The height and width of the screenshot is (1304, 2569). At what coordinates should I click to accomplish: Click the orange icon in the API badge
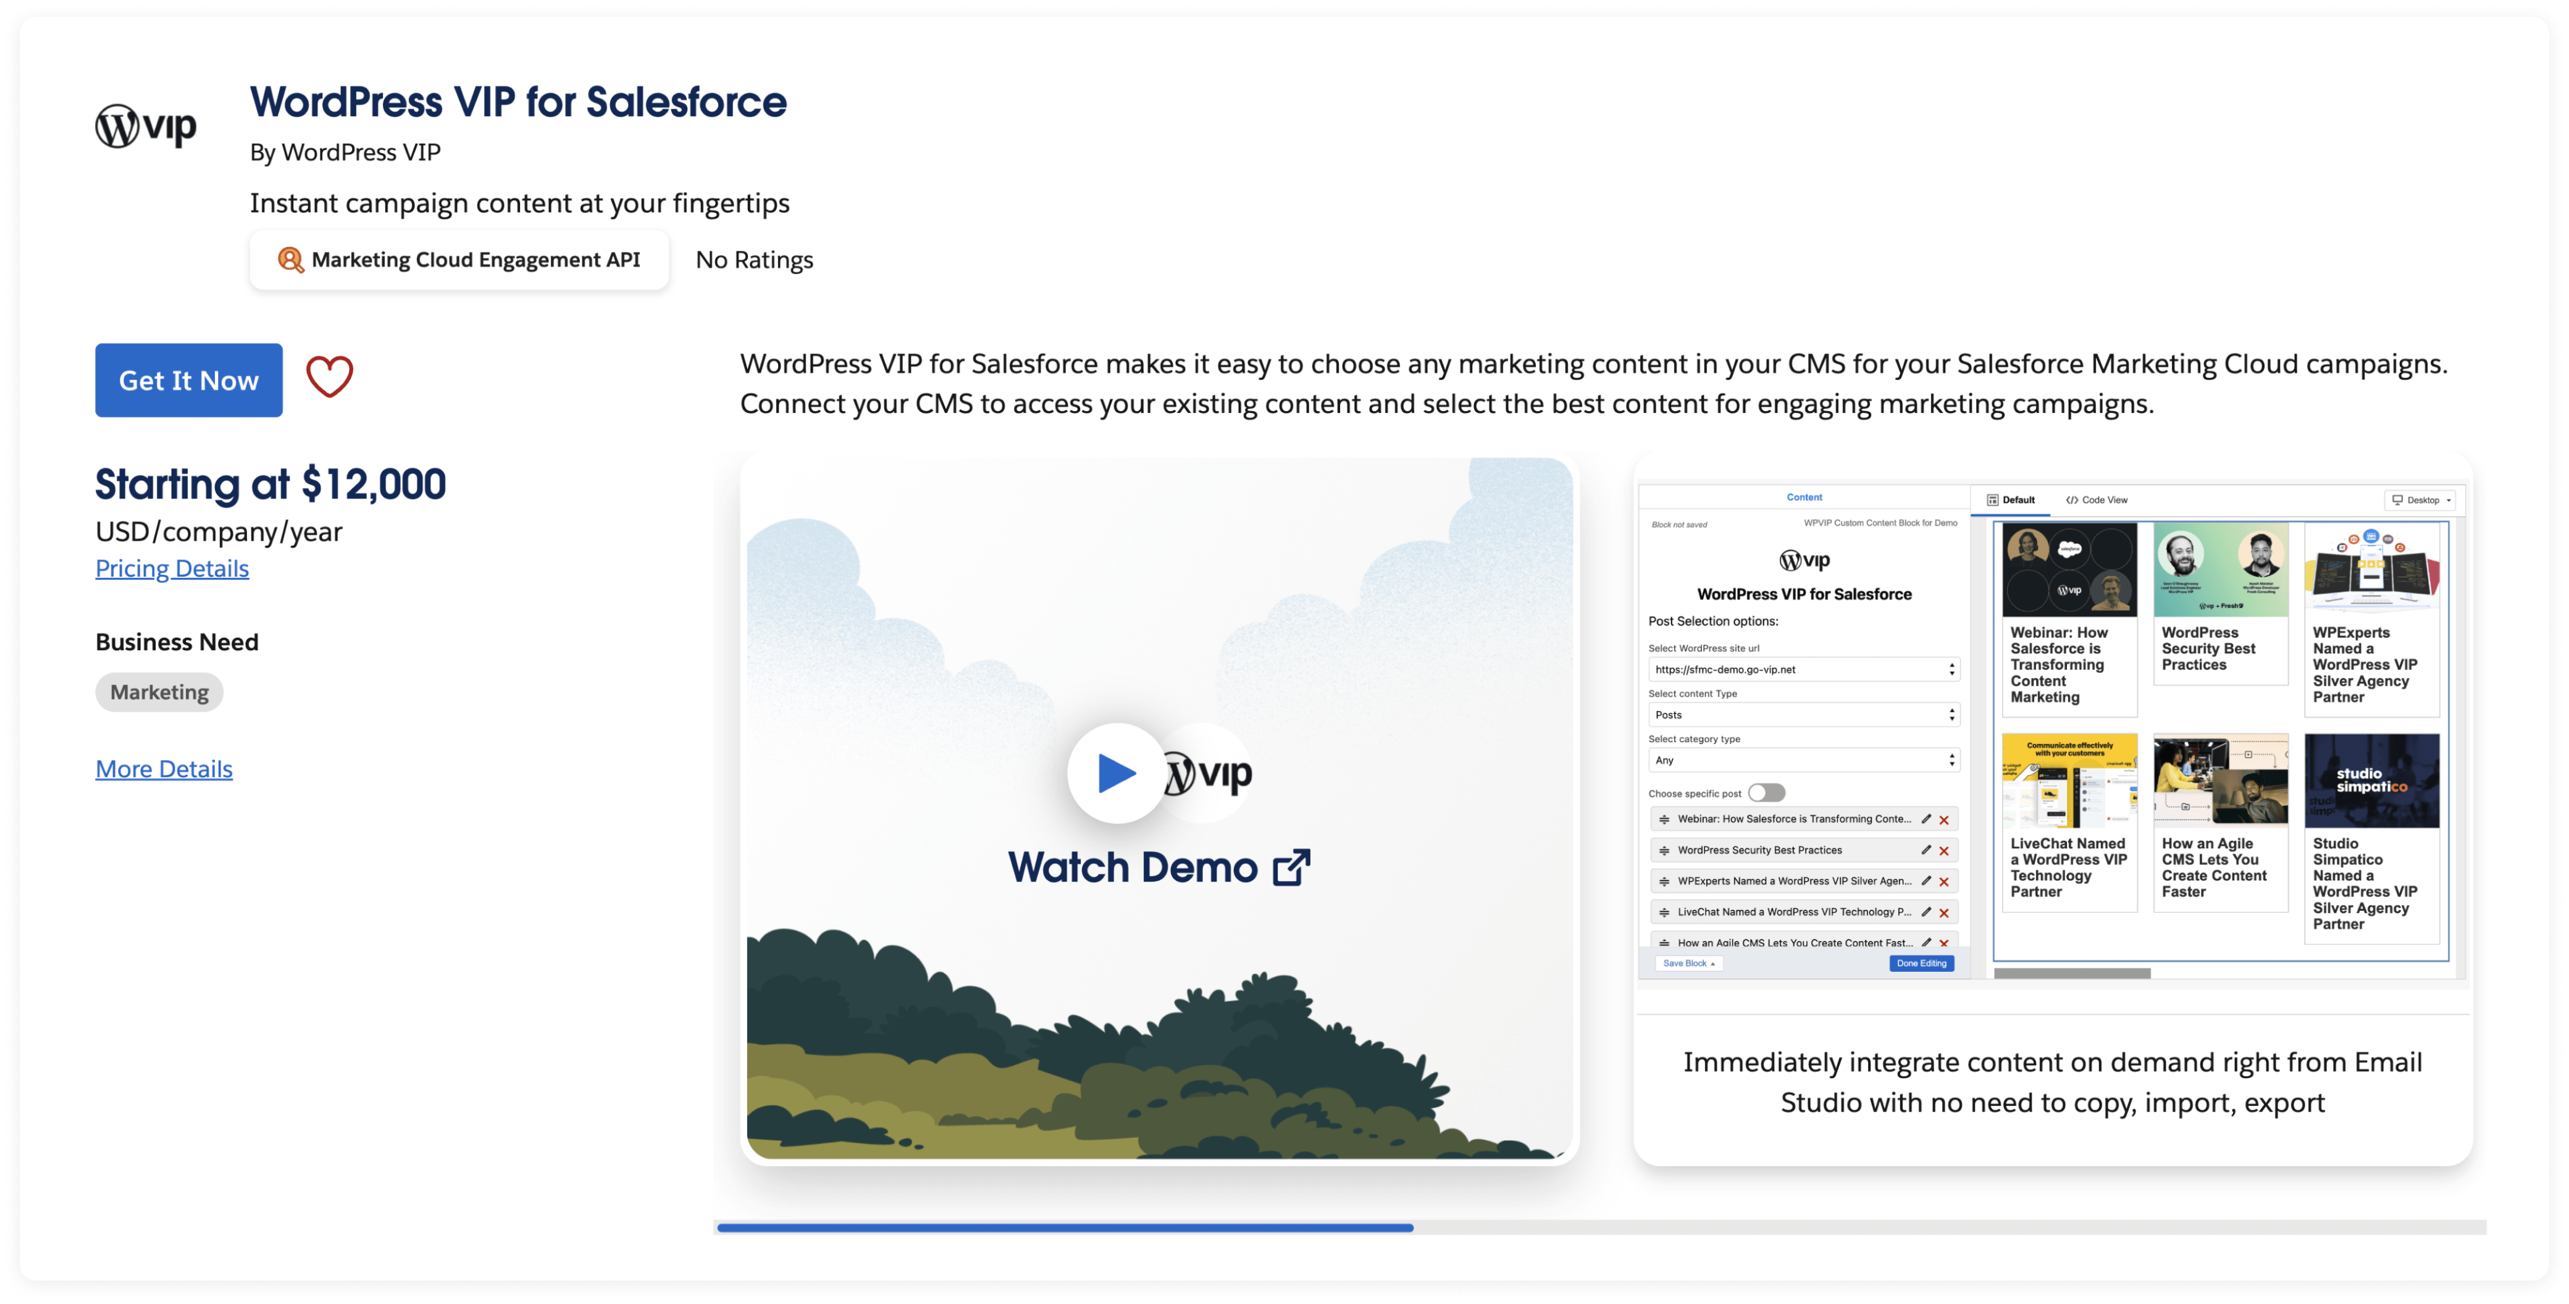[x=289, y=260]
